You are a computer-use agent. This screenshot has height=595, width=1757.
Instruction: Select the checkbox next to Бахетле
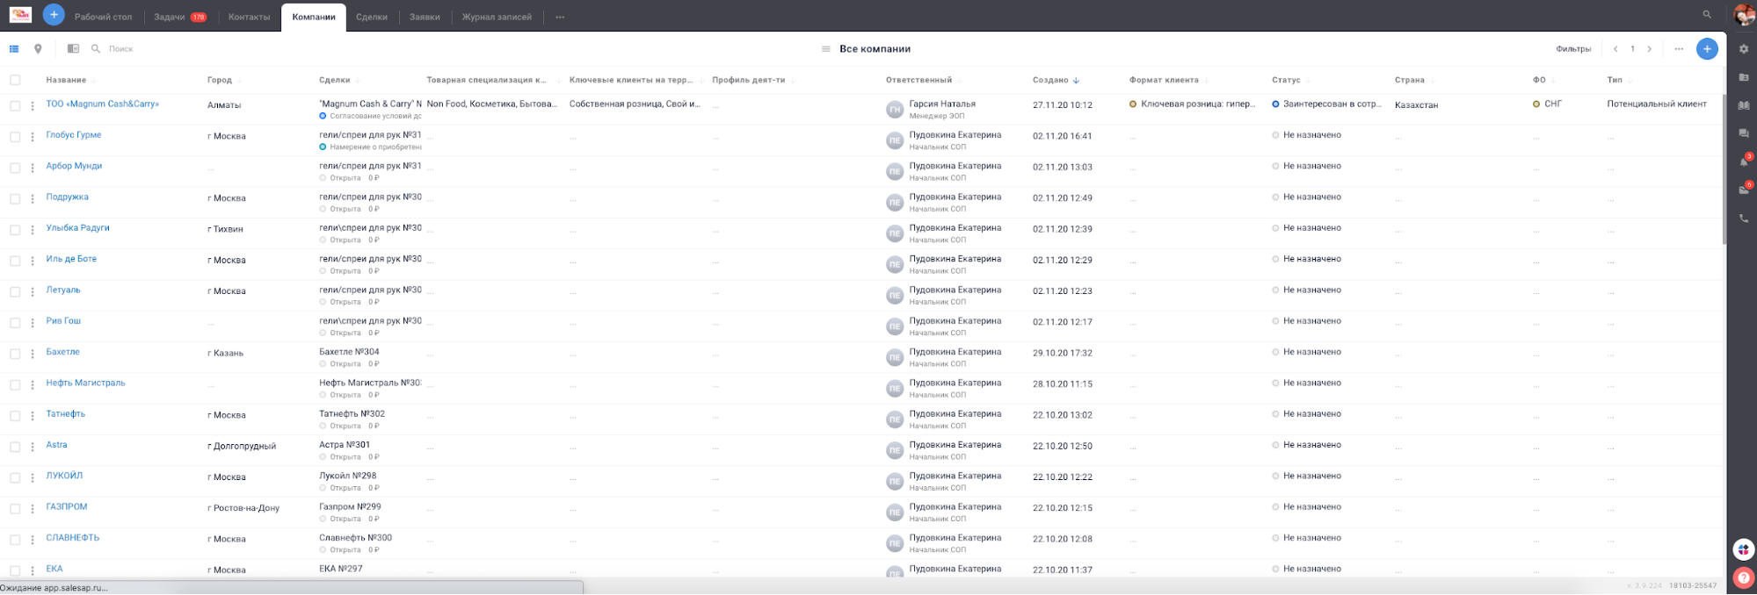tap(15, 354)
